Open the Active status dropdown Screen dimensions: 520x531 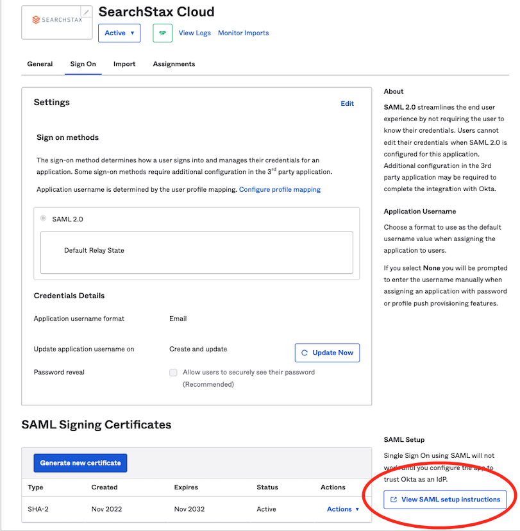click(x=119, y=33)
